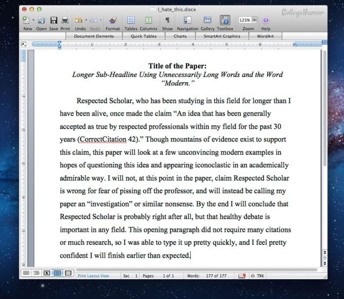Save the document with the floppy icon
The width and height of the screenshot is (344, 299).
click(x=54, y=20)
